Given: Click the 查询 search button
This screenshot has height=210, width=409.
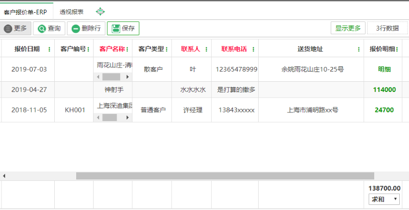Looking at the screenshot, I should pyautogui.click(x=49, y=29).
